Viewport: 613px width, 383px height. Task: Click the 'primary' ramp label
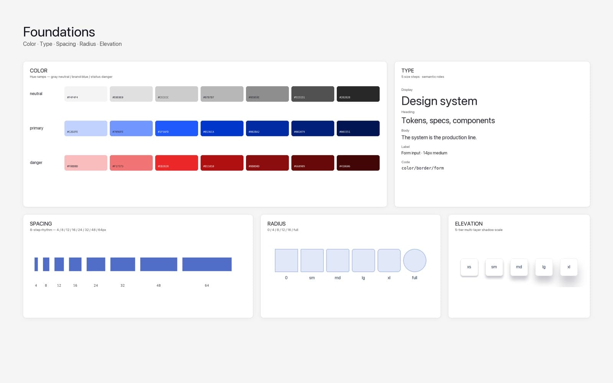36,128
